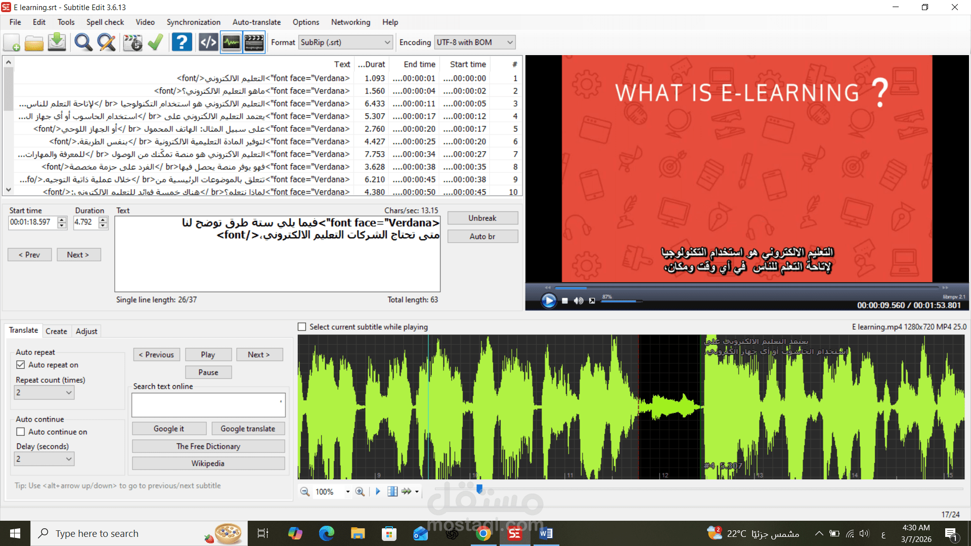
Task: Toggle the source view code icon
Action: [208, 42]
